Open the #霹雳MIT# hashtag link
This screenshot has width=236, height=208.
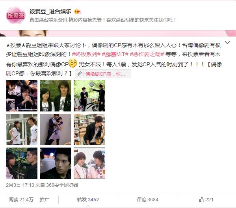pyautogui.click(x=115, y=54)
